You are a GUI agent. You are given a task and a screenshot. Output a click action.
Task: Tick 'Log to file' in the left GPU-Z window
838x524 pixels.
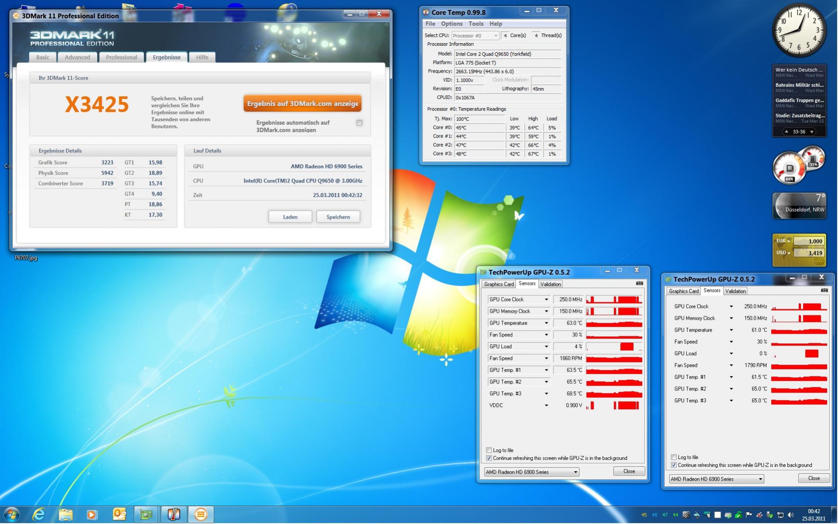489,450
